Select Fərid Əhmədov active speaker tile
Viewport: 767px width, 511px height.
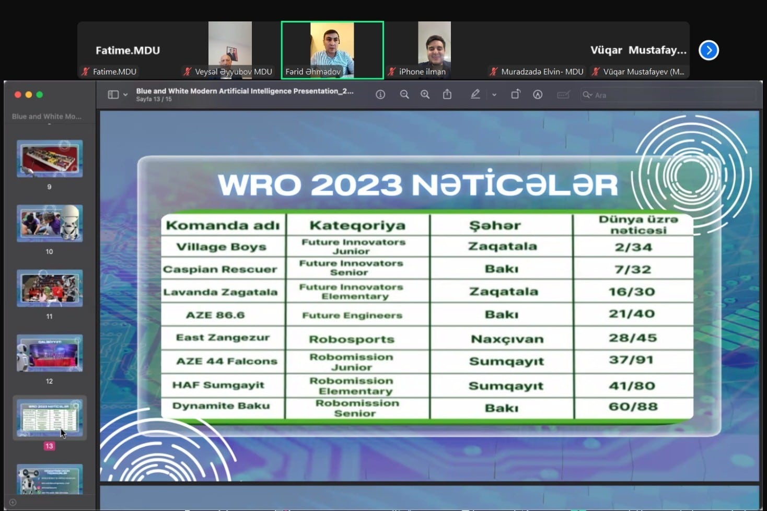[332, 50]
